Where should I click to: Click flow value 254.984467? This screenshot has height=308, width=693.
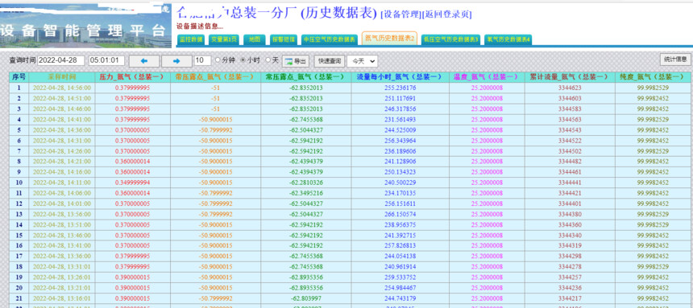(x=400, y=288)
